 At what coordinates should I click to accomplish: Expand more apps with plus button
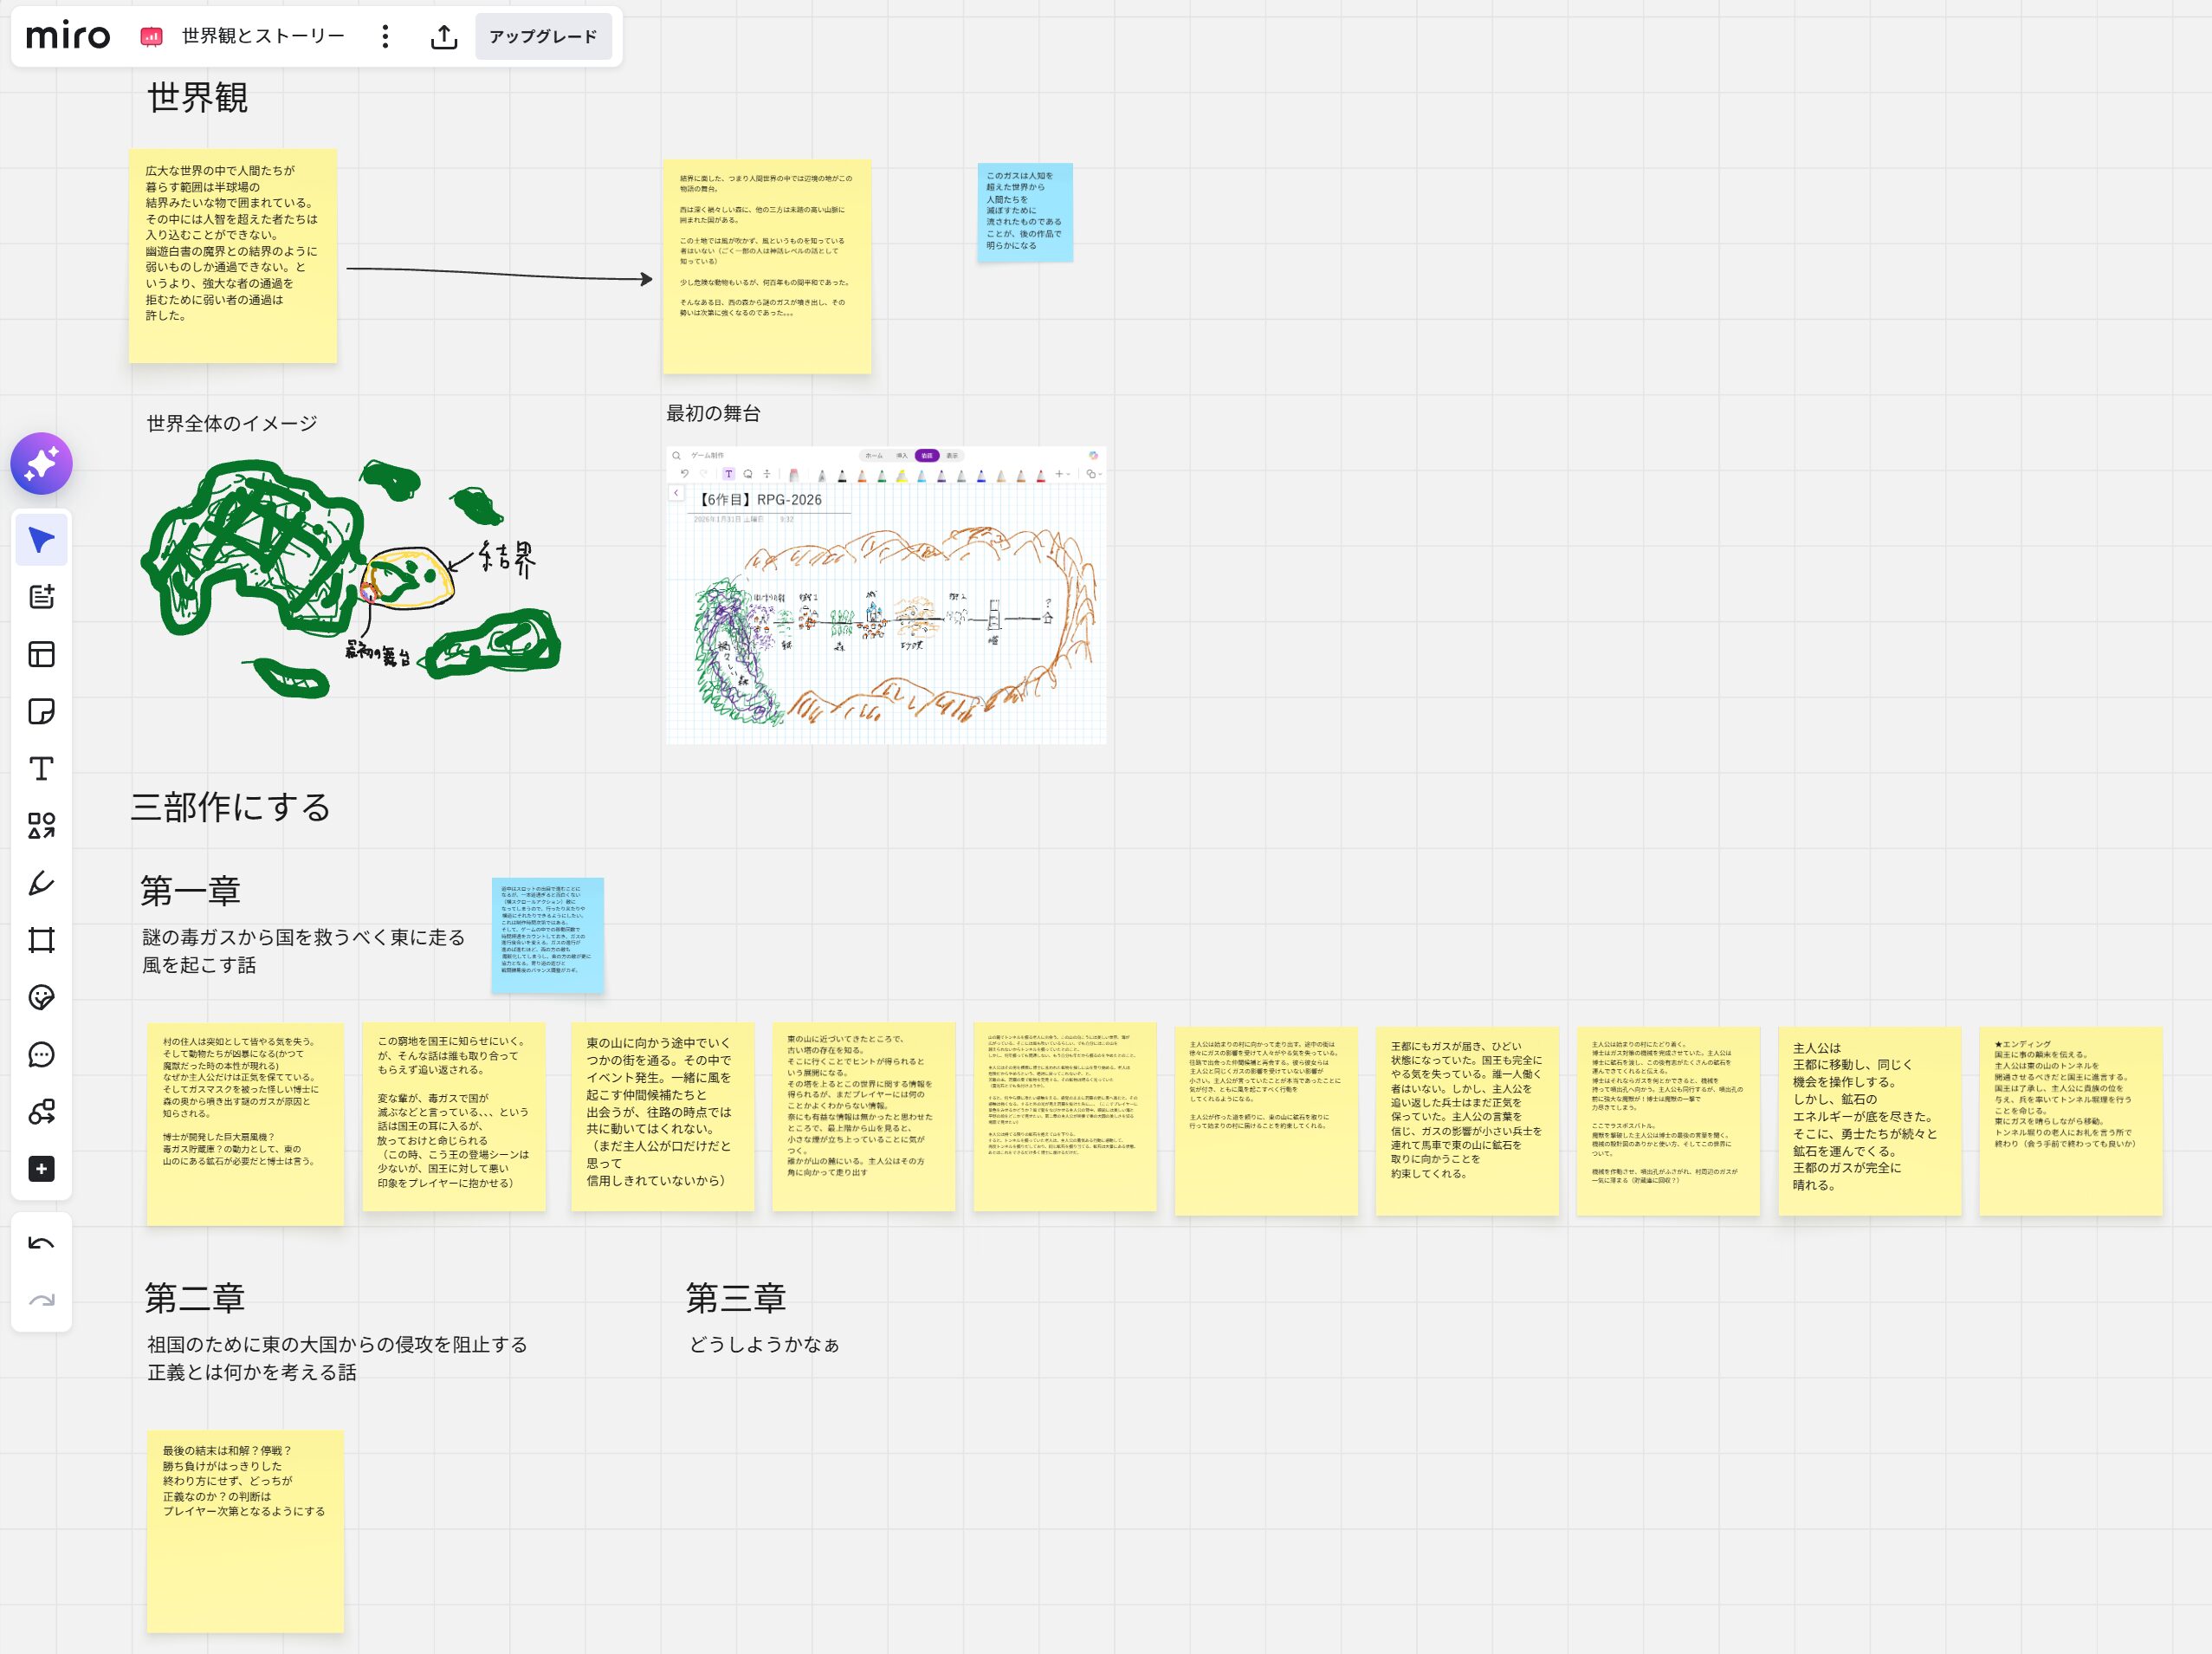(x=41, y=1169)
